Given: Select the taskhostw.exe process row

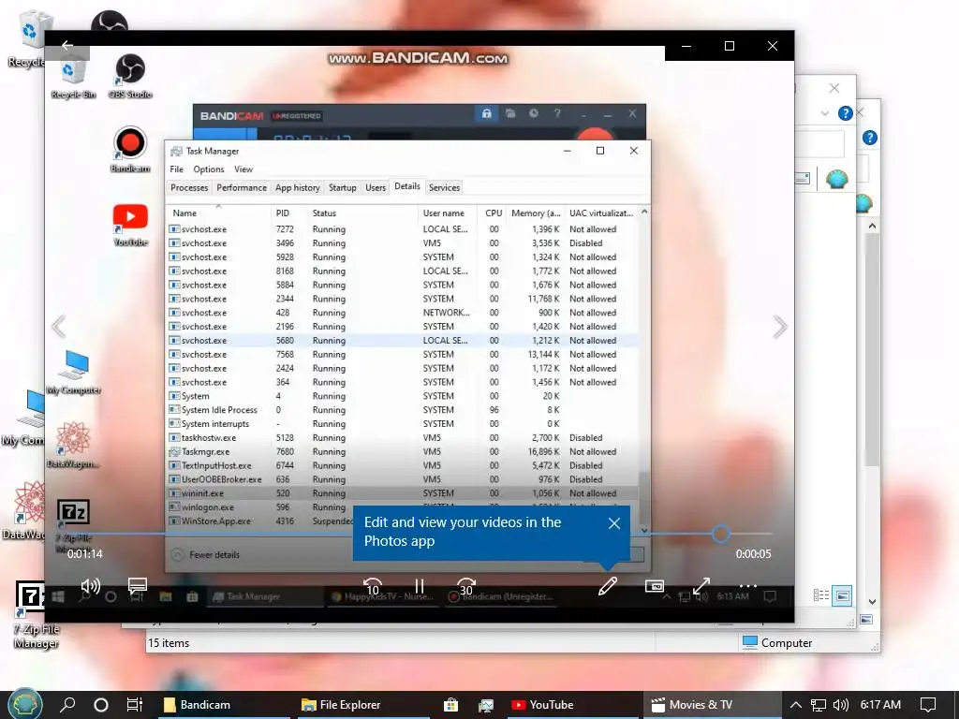Looking at the screenshot, I should click(x=403, y=438).
